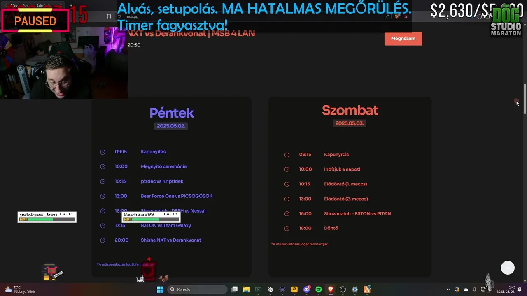Screen dimensions: 527x296
Task: Click the sync status tray icon
Action: [457, 289]
